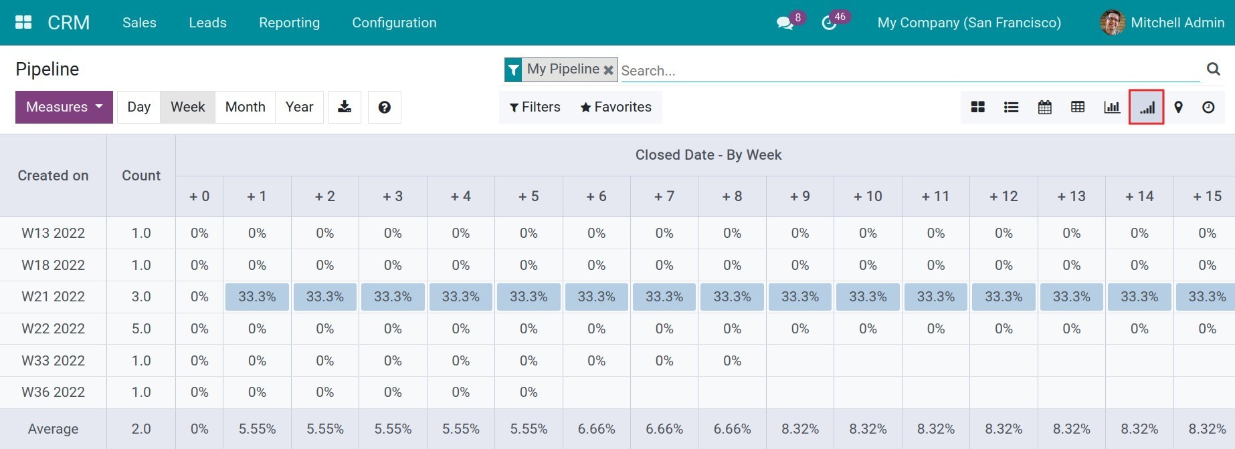
Task: Switch to List view
Action: 1011,107
